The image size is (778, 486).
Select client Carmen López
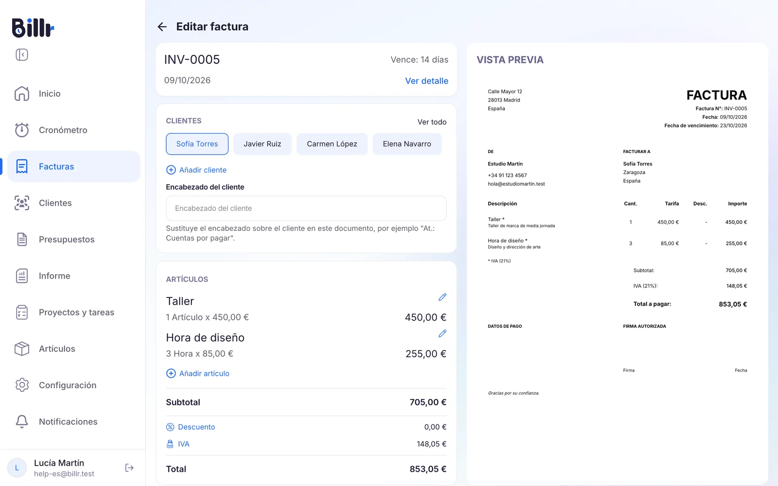pos(332,144)
